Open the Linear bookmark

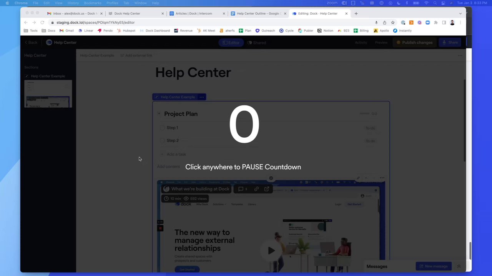(x=86, y=31)
